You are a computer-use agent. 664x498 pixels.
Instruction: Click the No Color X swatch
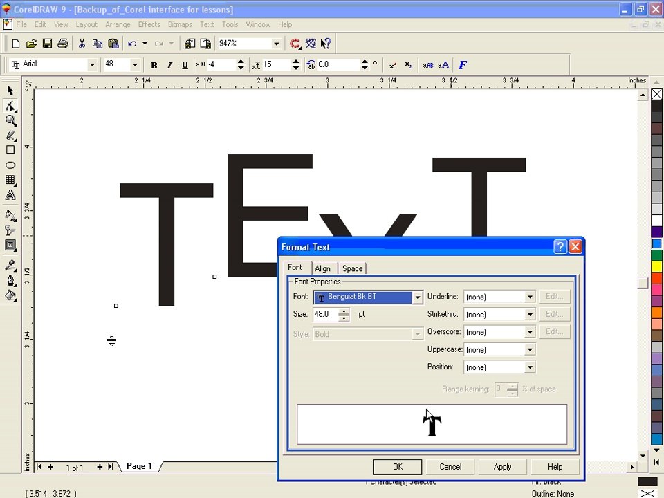(x=657, y=94)
